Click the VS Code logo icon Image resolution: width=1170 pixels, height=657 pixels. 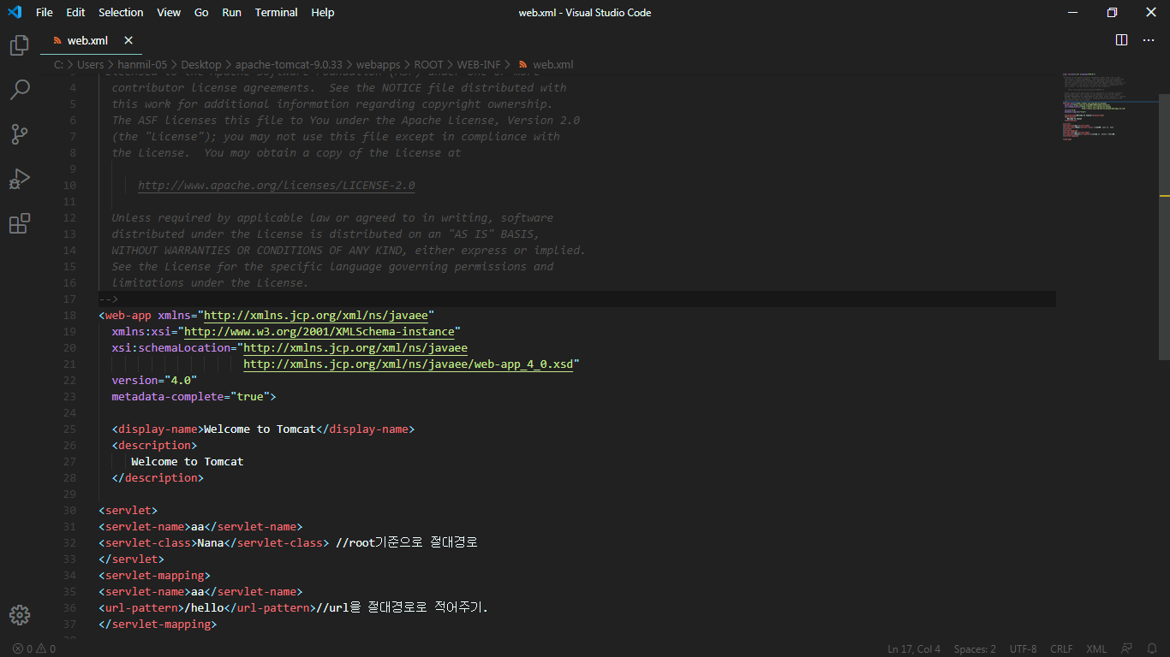point(14,12)
